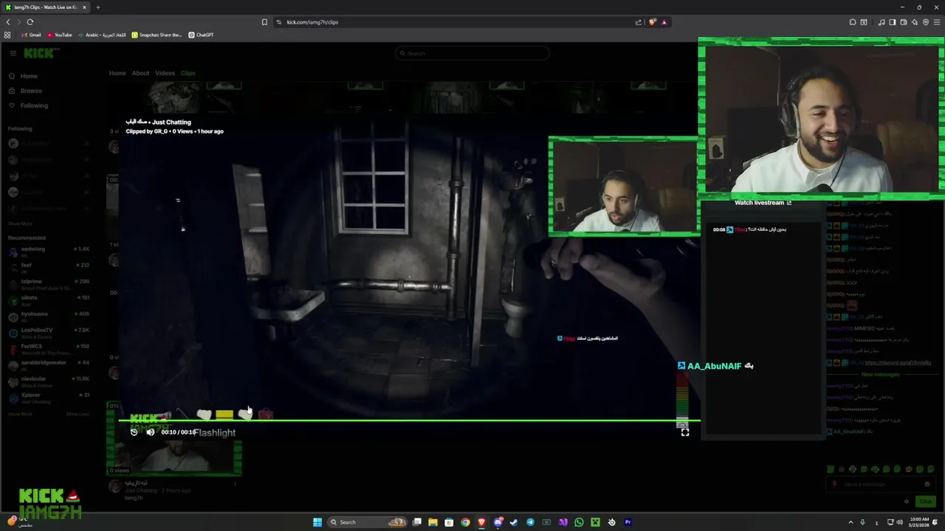Open recommended channel eedwinrg
The width and height of the screenshot is (945, 531).
pos(48,251)
